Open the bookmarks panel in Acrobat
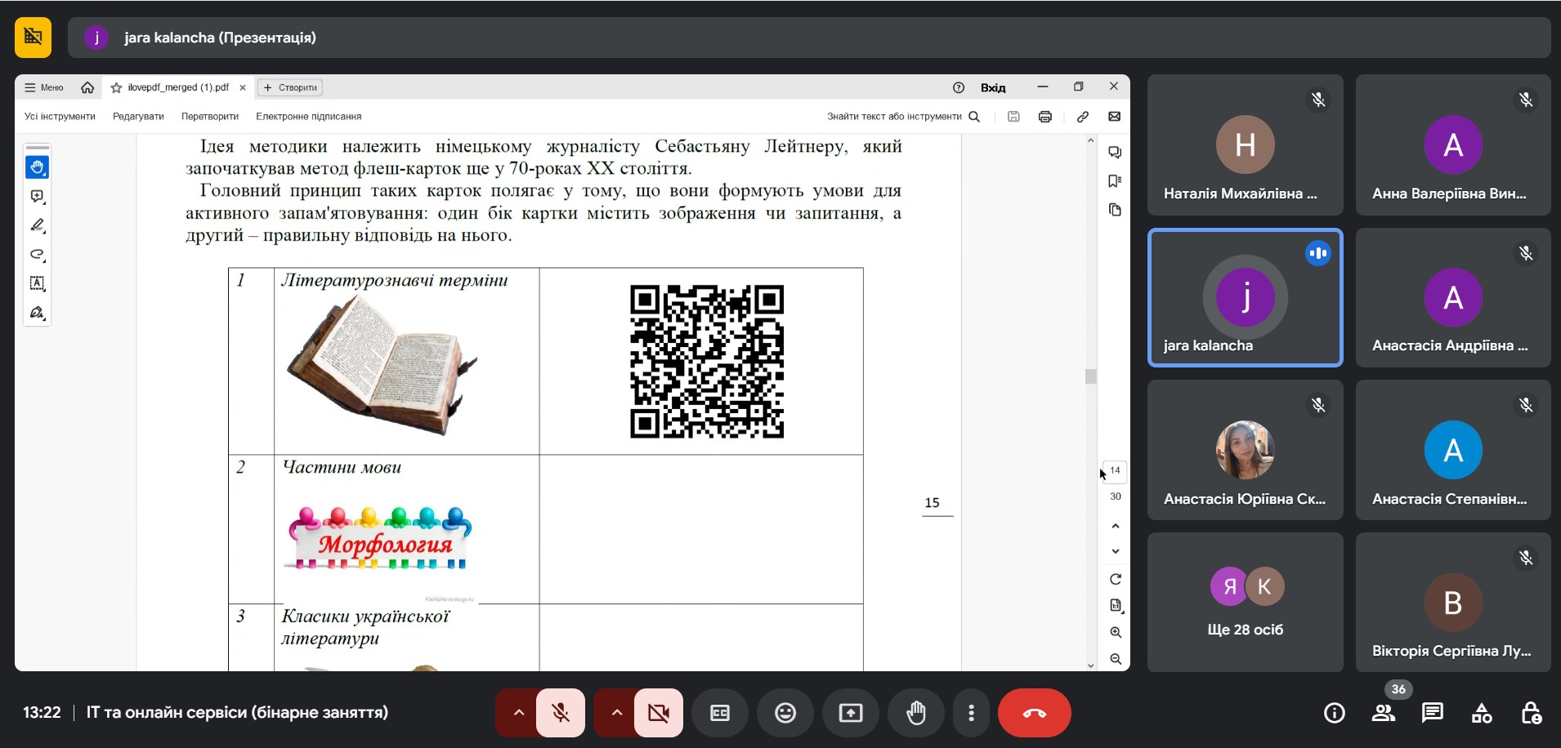Screen dimensions: 1561x748 pos(1115,181)
